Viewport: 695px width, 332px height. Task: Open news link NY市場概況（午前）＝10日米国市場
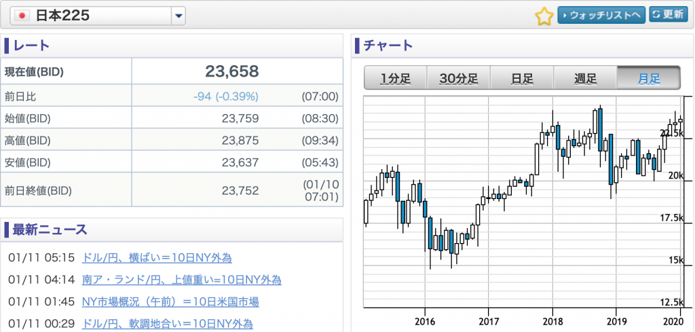coord(170,302)
